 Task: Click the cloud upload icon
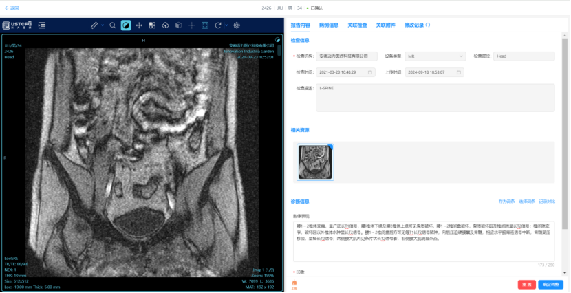pos(165,25)
